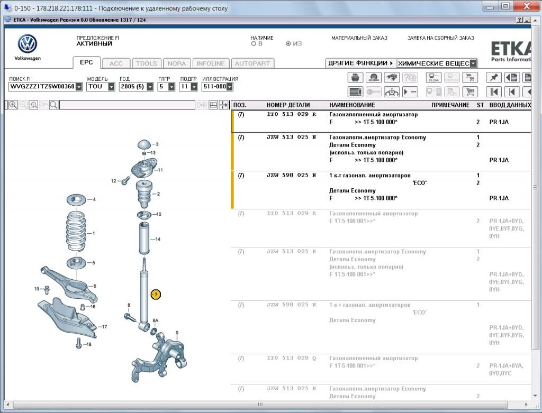The height and width of the screenshot is (413, 542).
Task: Switch to the INFOLINE tab
Action: [211, 63]
